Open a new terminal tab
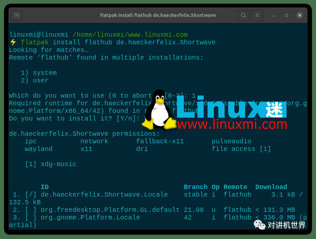The height and width of the screenshot is (239, 316). [17, 15]
